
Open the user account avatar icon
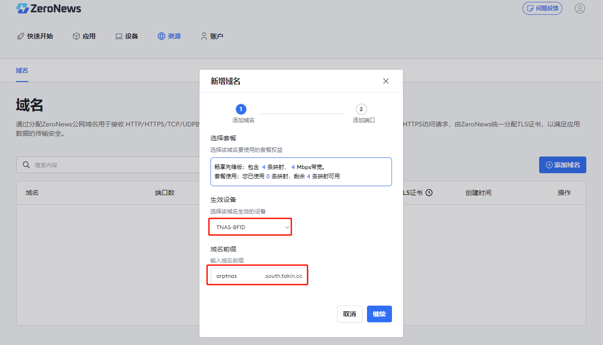pyautogui.click(x=579, y=8)
